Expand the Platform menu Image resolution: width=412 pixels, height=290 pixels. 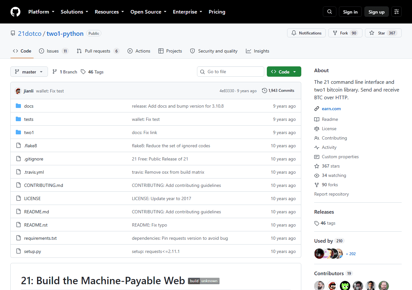click(x=41, y=12)
